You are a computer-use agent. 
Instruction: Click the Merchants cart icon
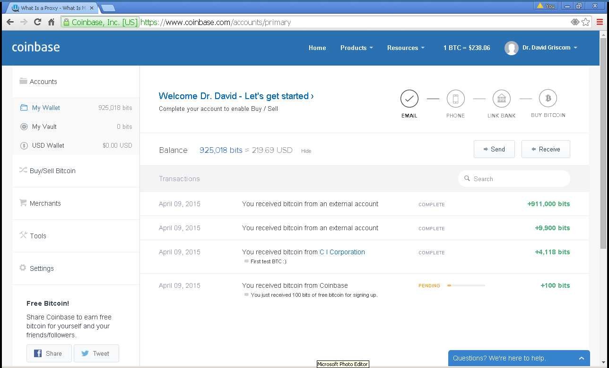(23, 203)
